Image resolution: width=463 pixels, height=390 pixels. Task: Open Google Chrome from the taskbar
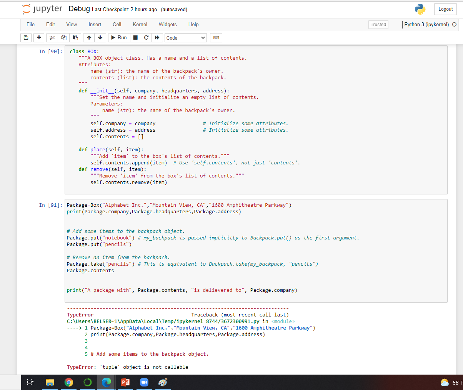tap(69, 382)
